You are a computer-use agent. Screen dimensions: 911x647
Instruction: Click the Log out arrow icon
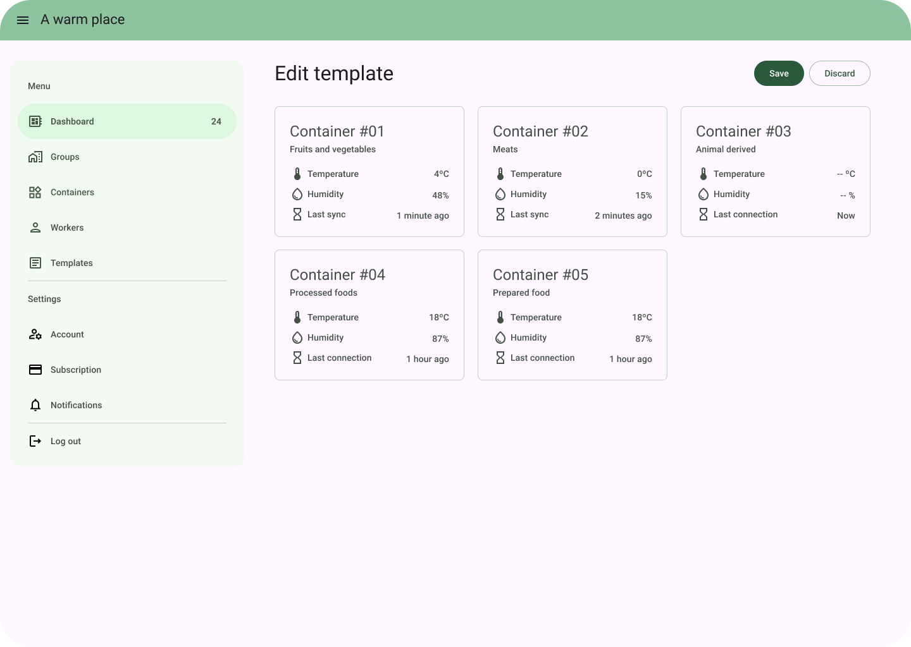(35, 441)
